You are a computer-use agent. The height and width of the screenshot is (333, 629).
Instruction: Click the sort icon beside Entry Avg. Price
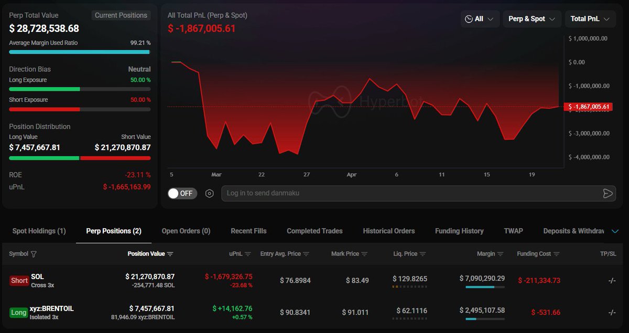pyautogui.click(x=306, y=254)
